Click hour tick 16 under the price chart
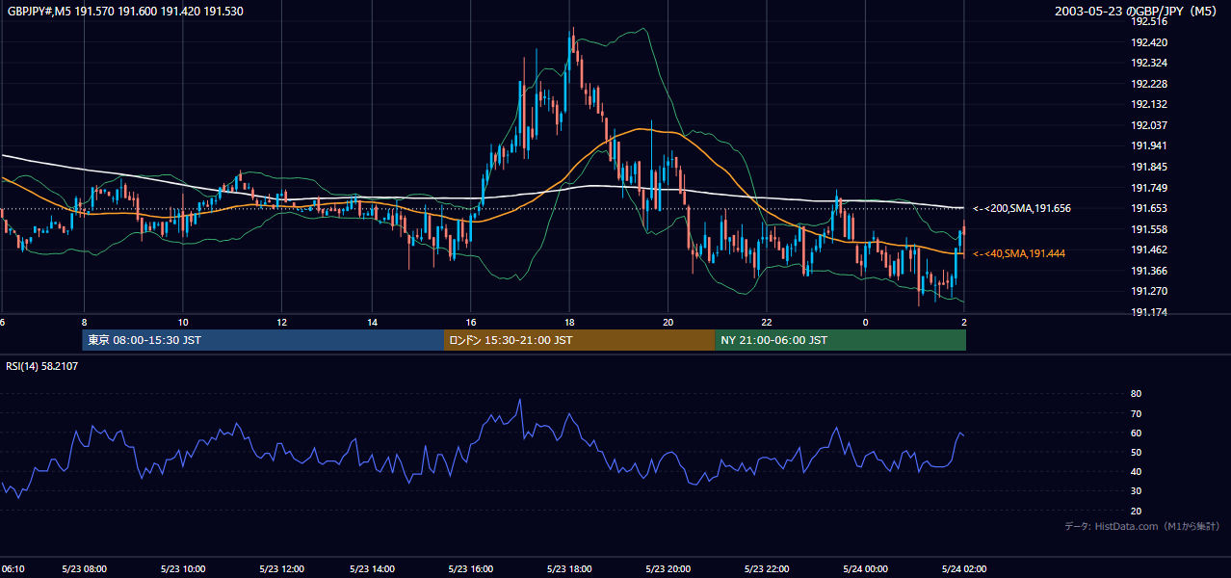 (x=471, y=322)
